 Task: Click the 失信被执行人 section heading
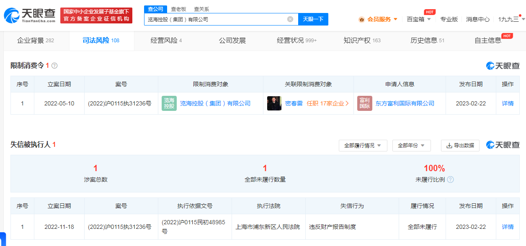pos(31,144)
